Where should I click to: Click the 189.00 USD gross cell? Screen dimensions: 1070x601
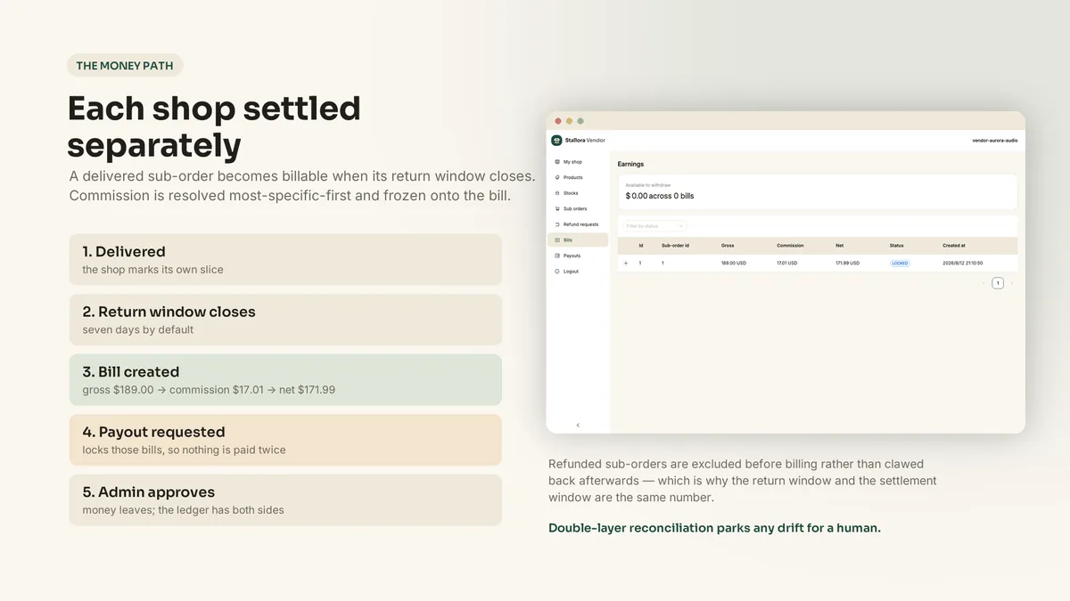tap(734, 264)
